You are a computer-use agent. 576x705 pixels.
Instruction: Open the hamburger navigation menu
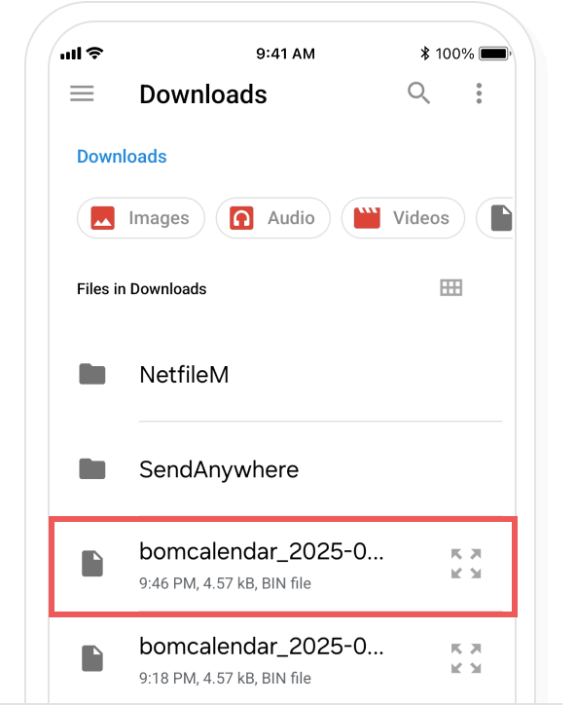tap(82, 93)
